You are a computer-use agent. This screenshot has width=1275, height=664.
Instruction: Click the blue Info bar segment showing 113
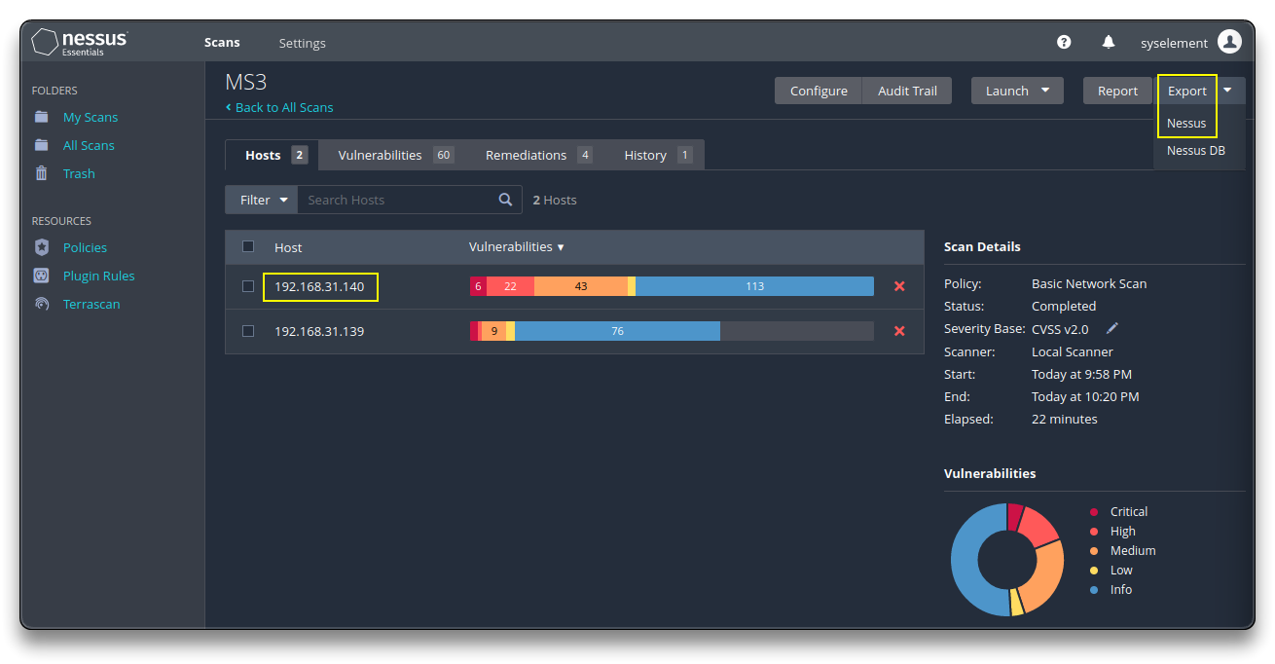754,286
